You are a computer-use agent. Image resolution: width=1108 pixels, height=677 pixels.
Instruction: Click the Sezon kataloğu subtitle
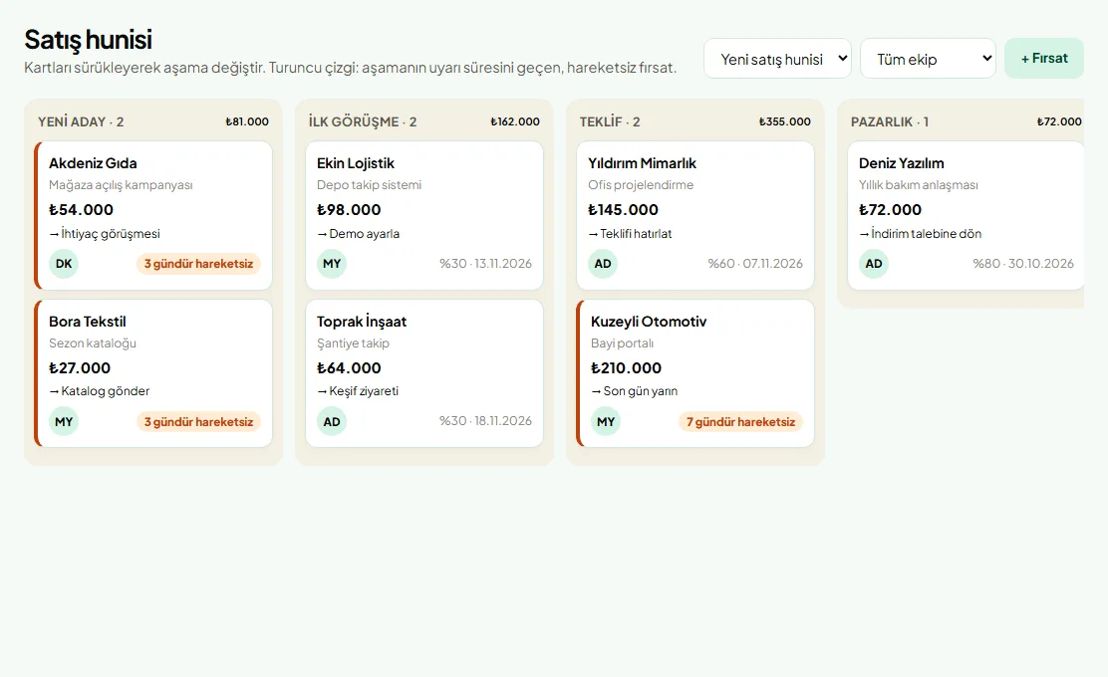(x=93, y=343)
